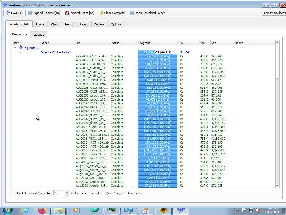Viewport: 286px width, 215px height.
Task: Sort by the Kbs column header
Action: [205, 43]
